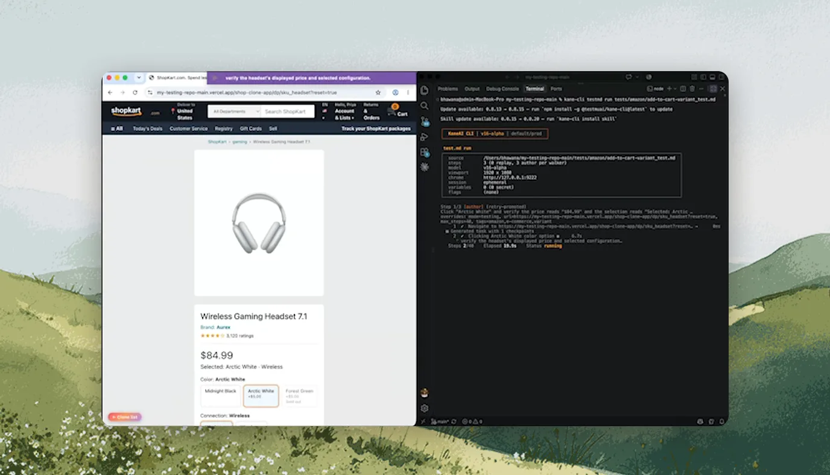Open the Aurex brand link
830x475 pixels.
(223, 327)
